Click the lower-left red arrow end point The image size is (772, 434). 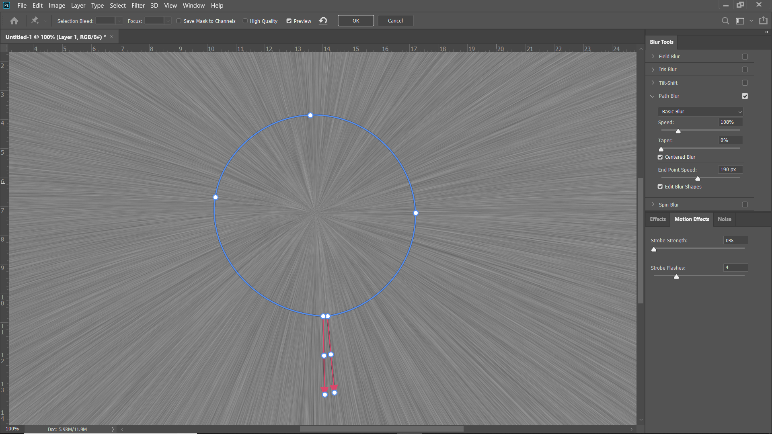coord(325,395)
